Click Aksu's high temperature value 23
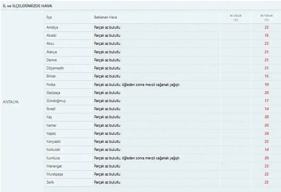This screenshot has height=192, width=281. (x=266, y=43)
